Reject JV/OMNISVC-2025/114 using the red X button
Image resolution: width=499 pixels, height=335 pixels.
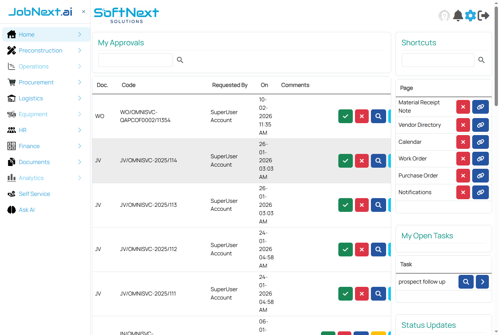361,160
